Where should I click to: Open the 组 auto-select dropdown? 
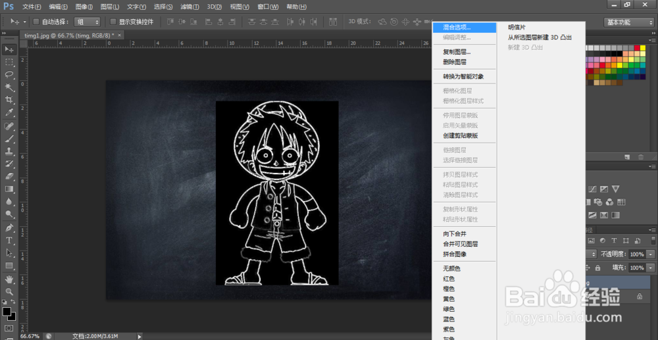[88, 22]
